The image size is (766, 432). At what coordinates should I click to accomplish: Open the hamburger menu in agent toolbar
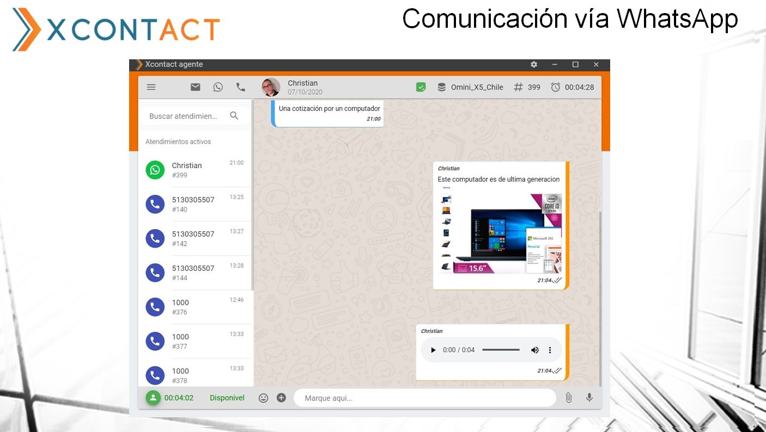(x=151, y=87)
